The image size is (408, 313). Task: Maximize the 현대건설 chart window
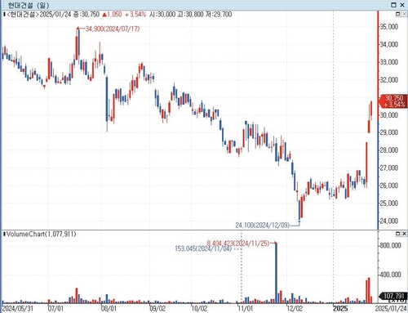click(x=393, y=5)
